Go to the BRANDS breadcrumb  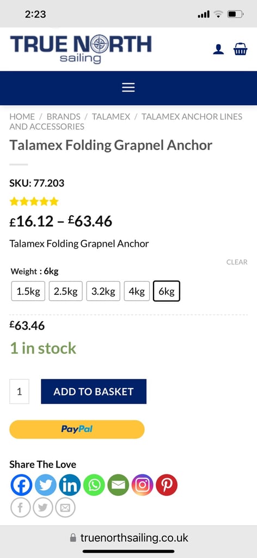point(64,117)
